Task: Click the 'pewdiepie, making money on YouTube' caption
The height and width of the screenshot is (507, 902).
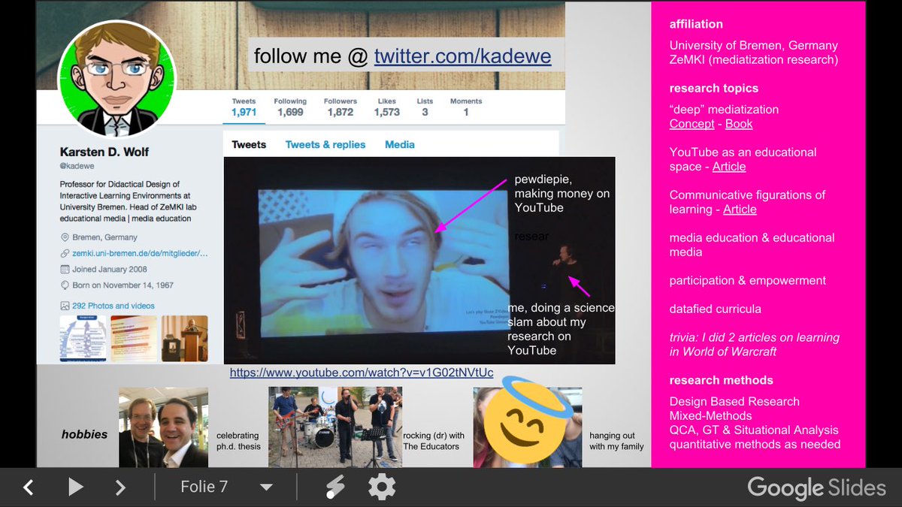Action: click(x=562, y=194)
